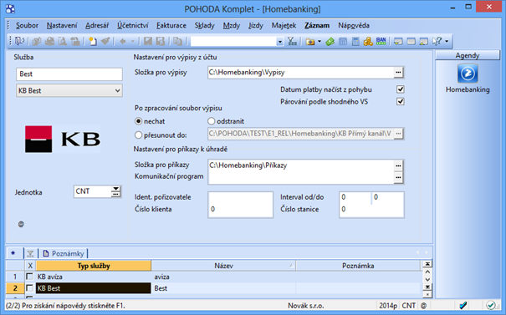506x315 pixels.
Task: Open dropdown arrow beside back arrow icon
Action: (132, 41)
